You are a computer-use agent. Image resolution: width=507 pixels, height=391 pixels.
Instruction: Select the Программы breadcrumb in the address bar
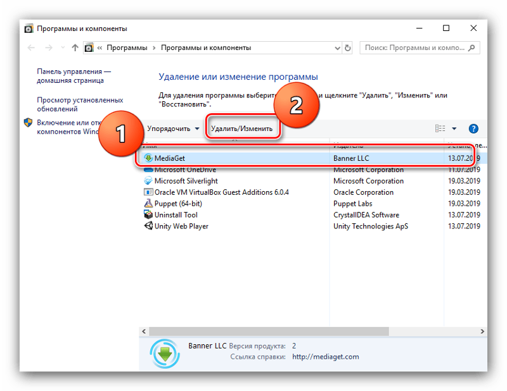pos(127,47)
